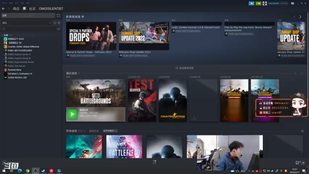Open the 下载 downloads bar at the bottom

click(154, 162)
